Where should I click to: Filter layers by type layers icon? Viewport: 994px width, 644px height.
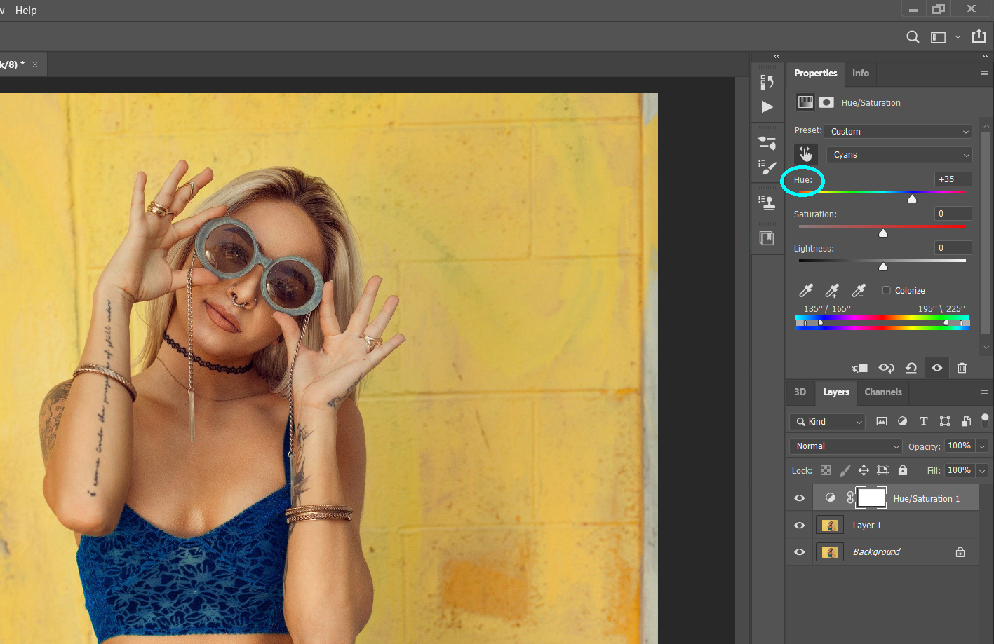923,421
